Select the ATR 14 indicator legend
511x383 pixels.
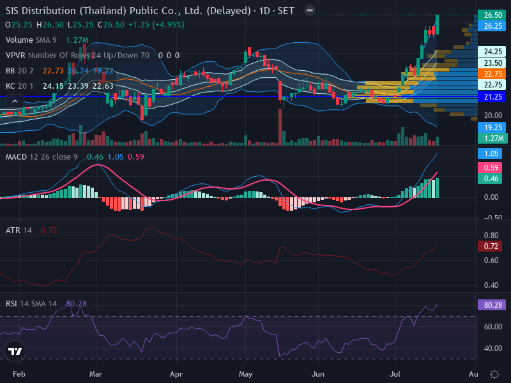pyautogui.click(x=19, y=230)
